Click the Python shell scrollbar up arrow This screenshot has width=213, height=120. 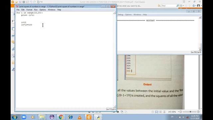200,17
